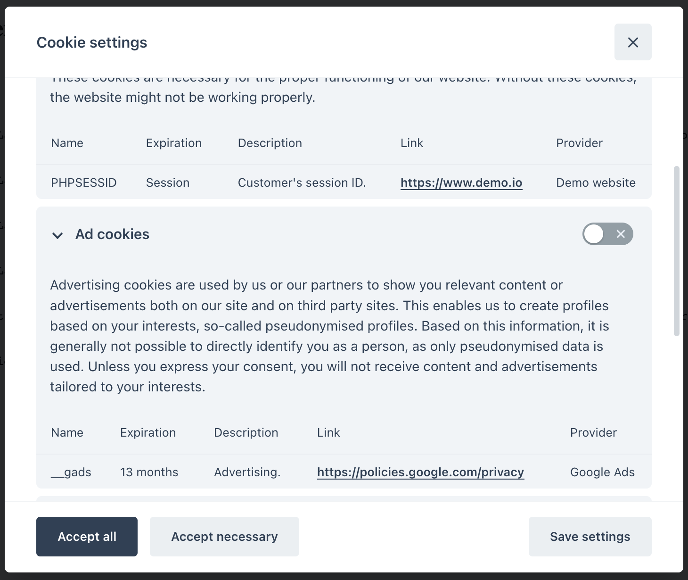Enable the Ad cookies toggle switch
The image size is (688, 580).
(607, 234)
